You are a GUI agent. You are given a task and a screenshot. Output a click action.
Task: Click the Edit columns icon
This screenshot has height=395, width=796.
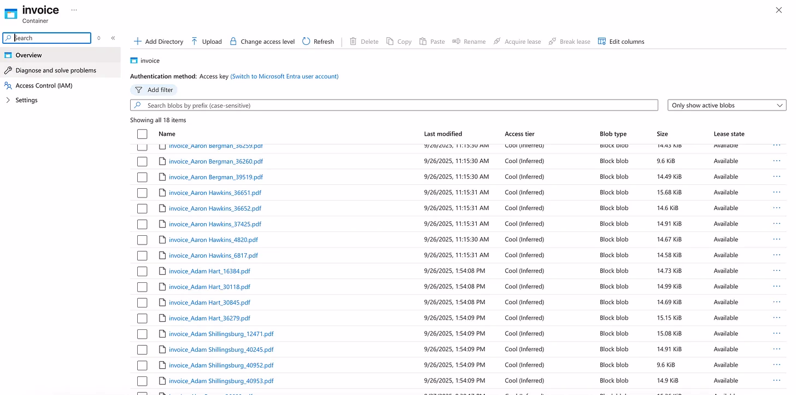(x=602, y=42)
